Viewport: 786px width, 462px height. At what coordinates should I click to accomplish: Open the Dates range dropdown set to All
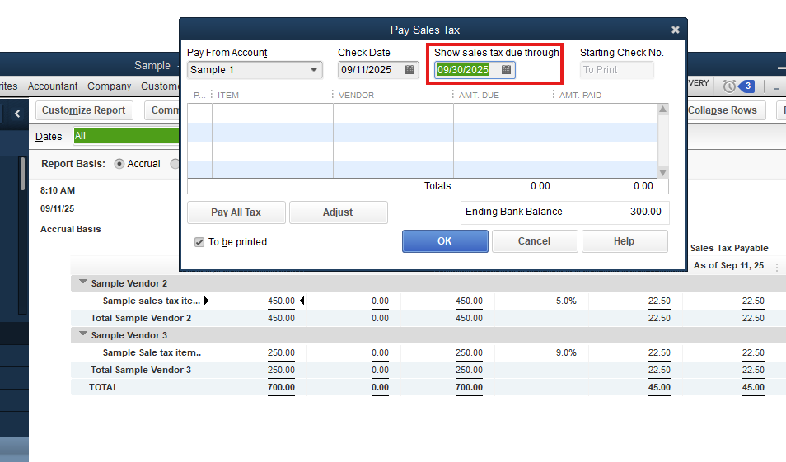[x=126, y=136]
